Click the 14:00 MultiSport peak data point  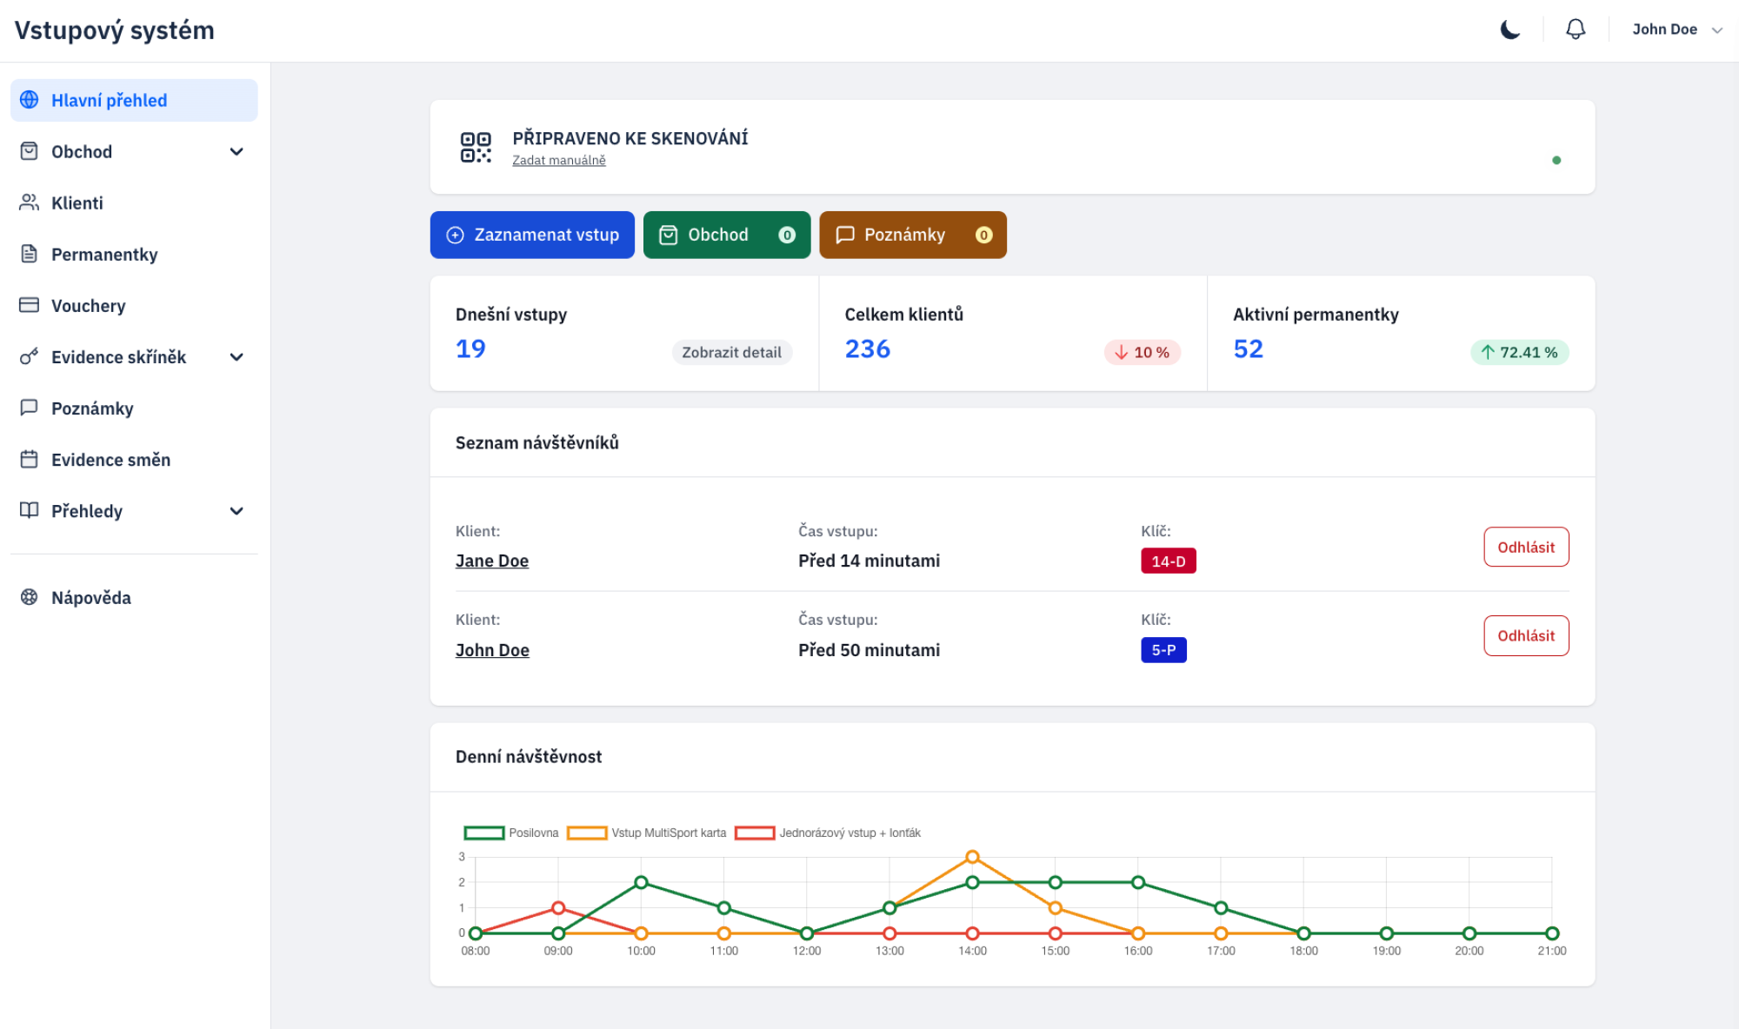972,857
